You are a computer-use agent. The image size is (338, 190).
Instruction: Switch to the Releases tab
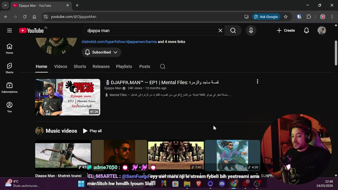[101, 66]
